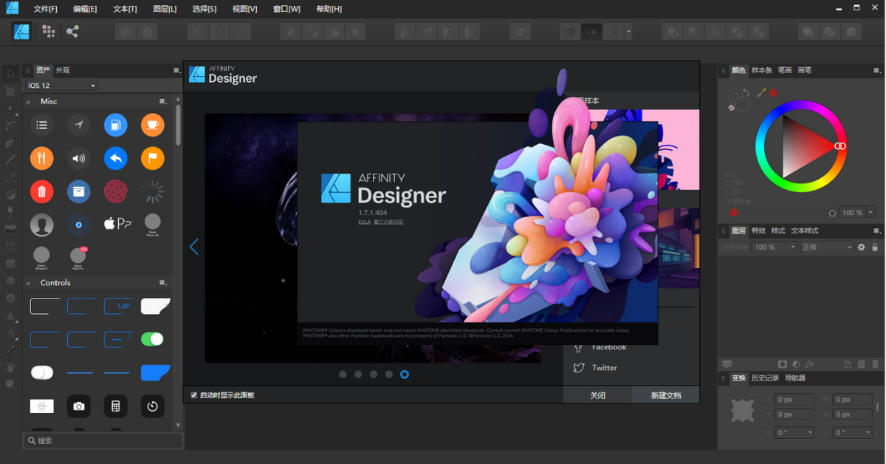Click the red colour swatch beside the opacity slider

click(734, 213)
